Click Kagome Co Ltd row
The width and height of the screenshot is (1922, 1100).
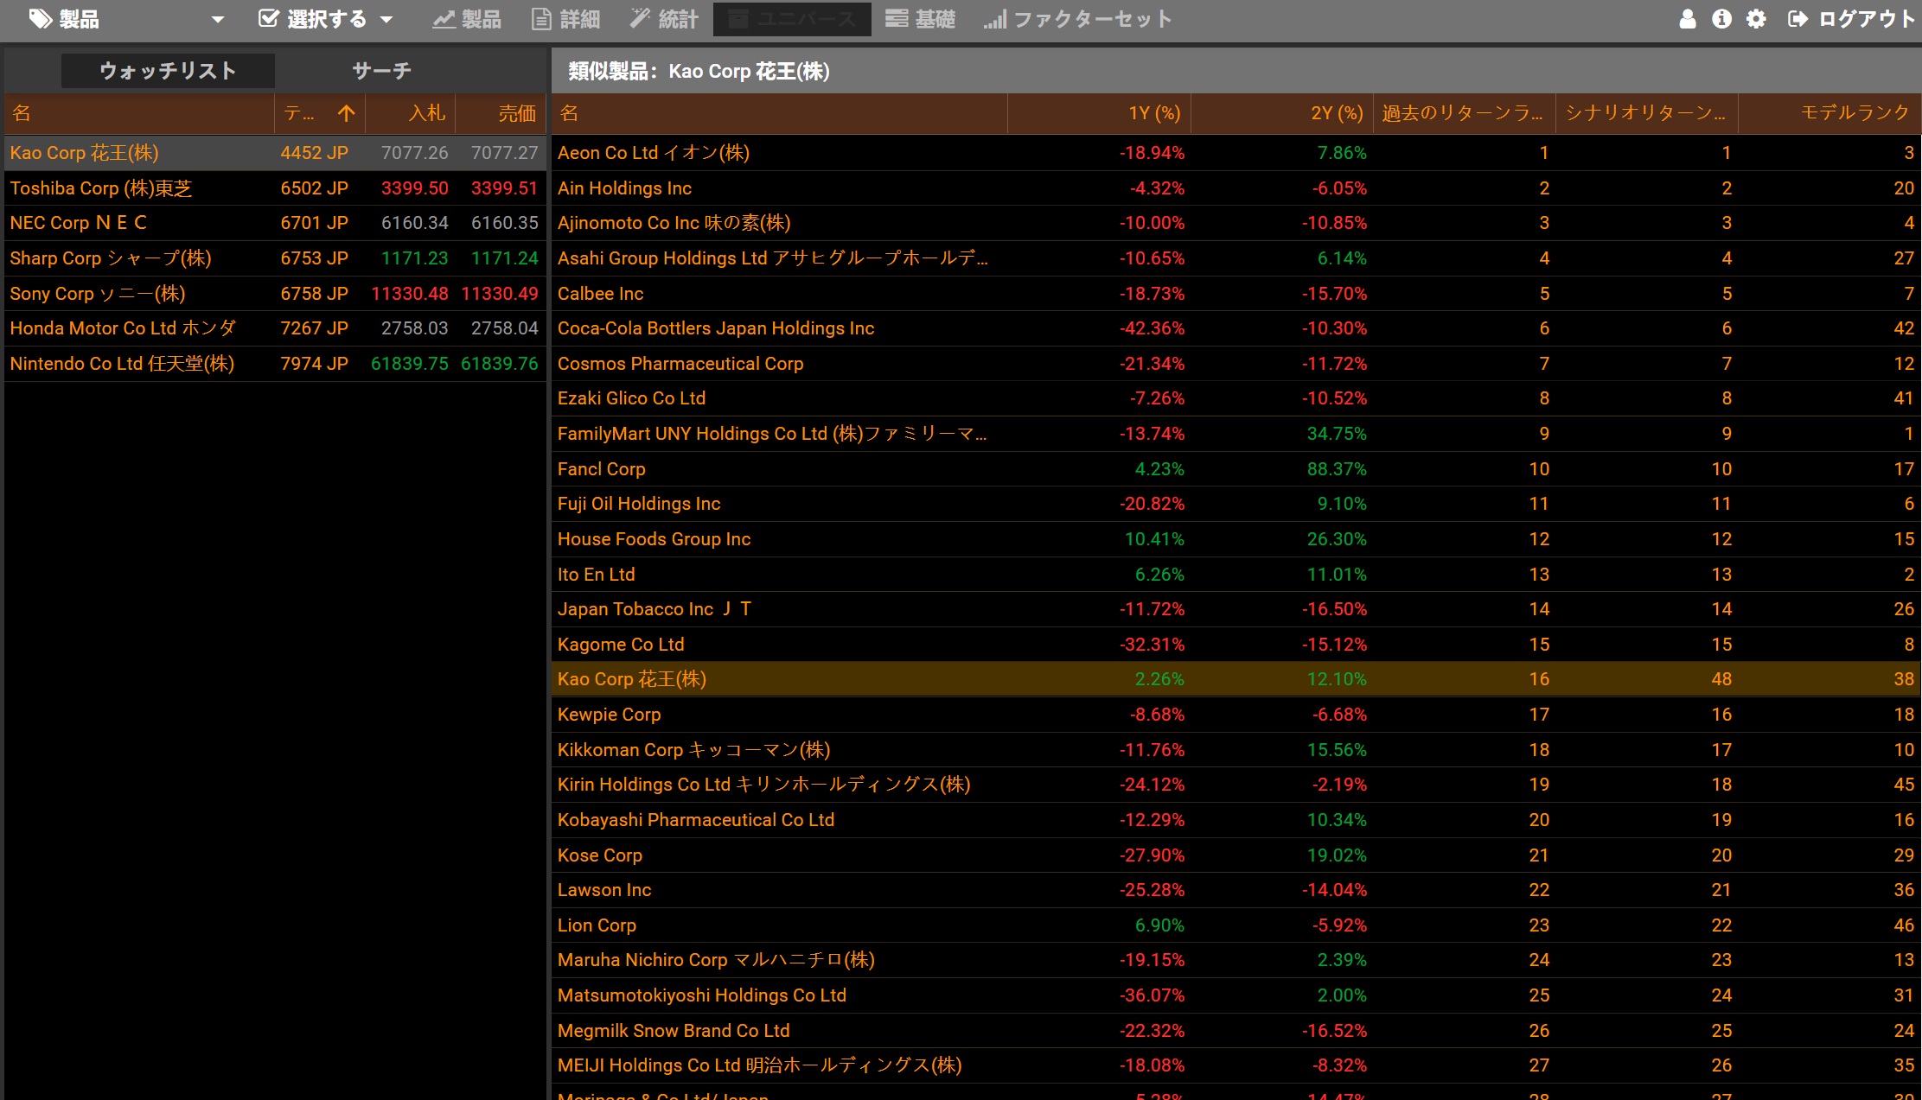click(x=1236, y=645)
